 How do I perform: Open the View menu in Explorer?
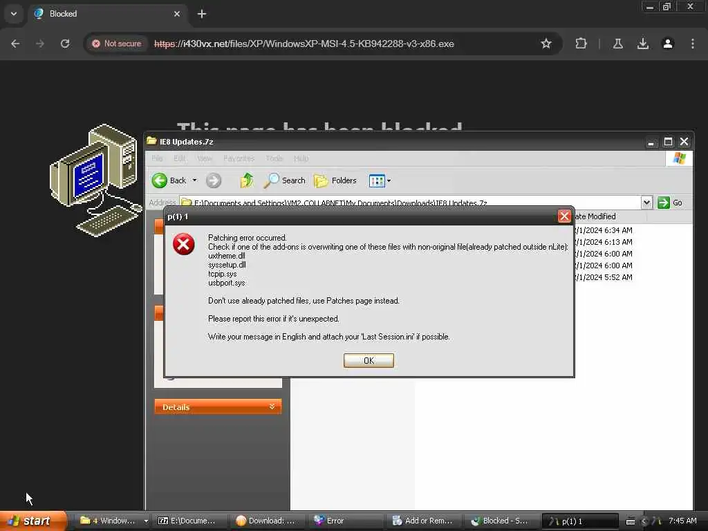[204, 158]
